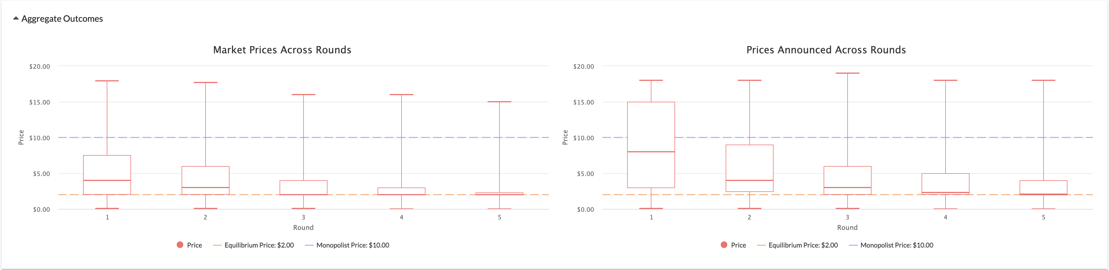Screen dimensions: 1109x270
Task: Select the round 1 box in the Market Prices chart
Action: point(107,175)
